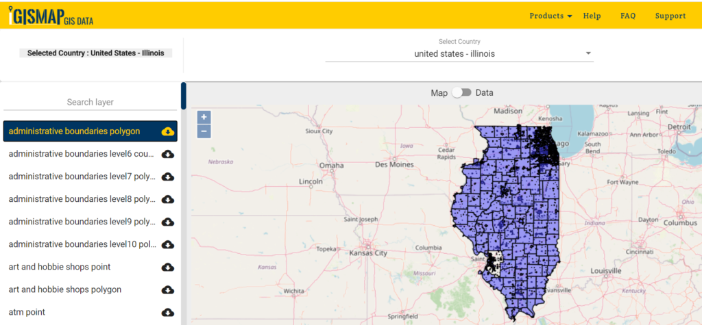Open the Help page
Viewport: 702px width, 325px height.
(x=592, y=16)
